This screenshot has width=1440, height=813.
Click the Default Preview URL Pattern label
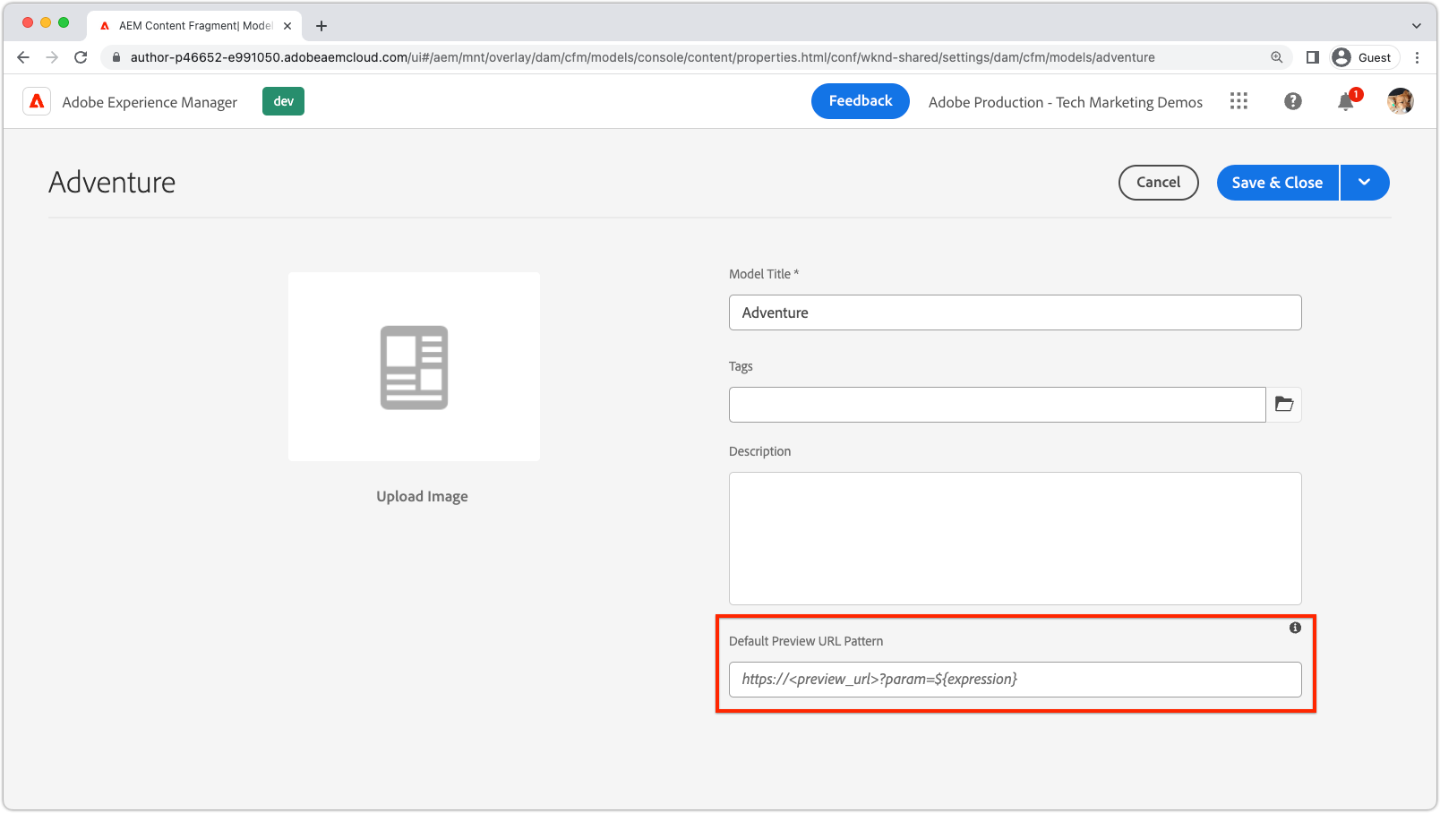806,641
